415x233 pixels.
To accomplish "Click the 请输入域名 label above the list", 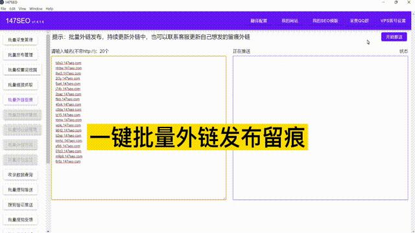I will [80, 51].
